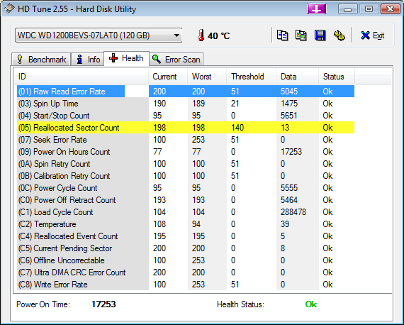This screenshot has height=325, width=404.
Task: Open the options gear icon
Action: tap(339, 35)
